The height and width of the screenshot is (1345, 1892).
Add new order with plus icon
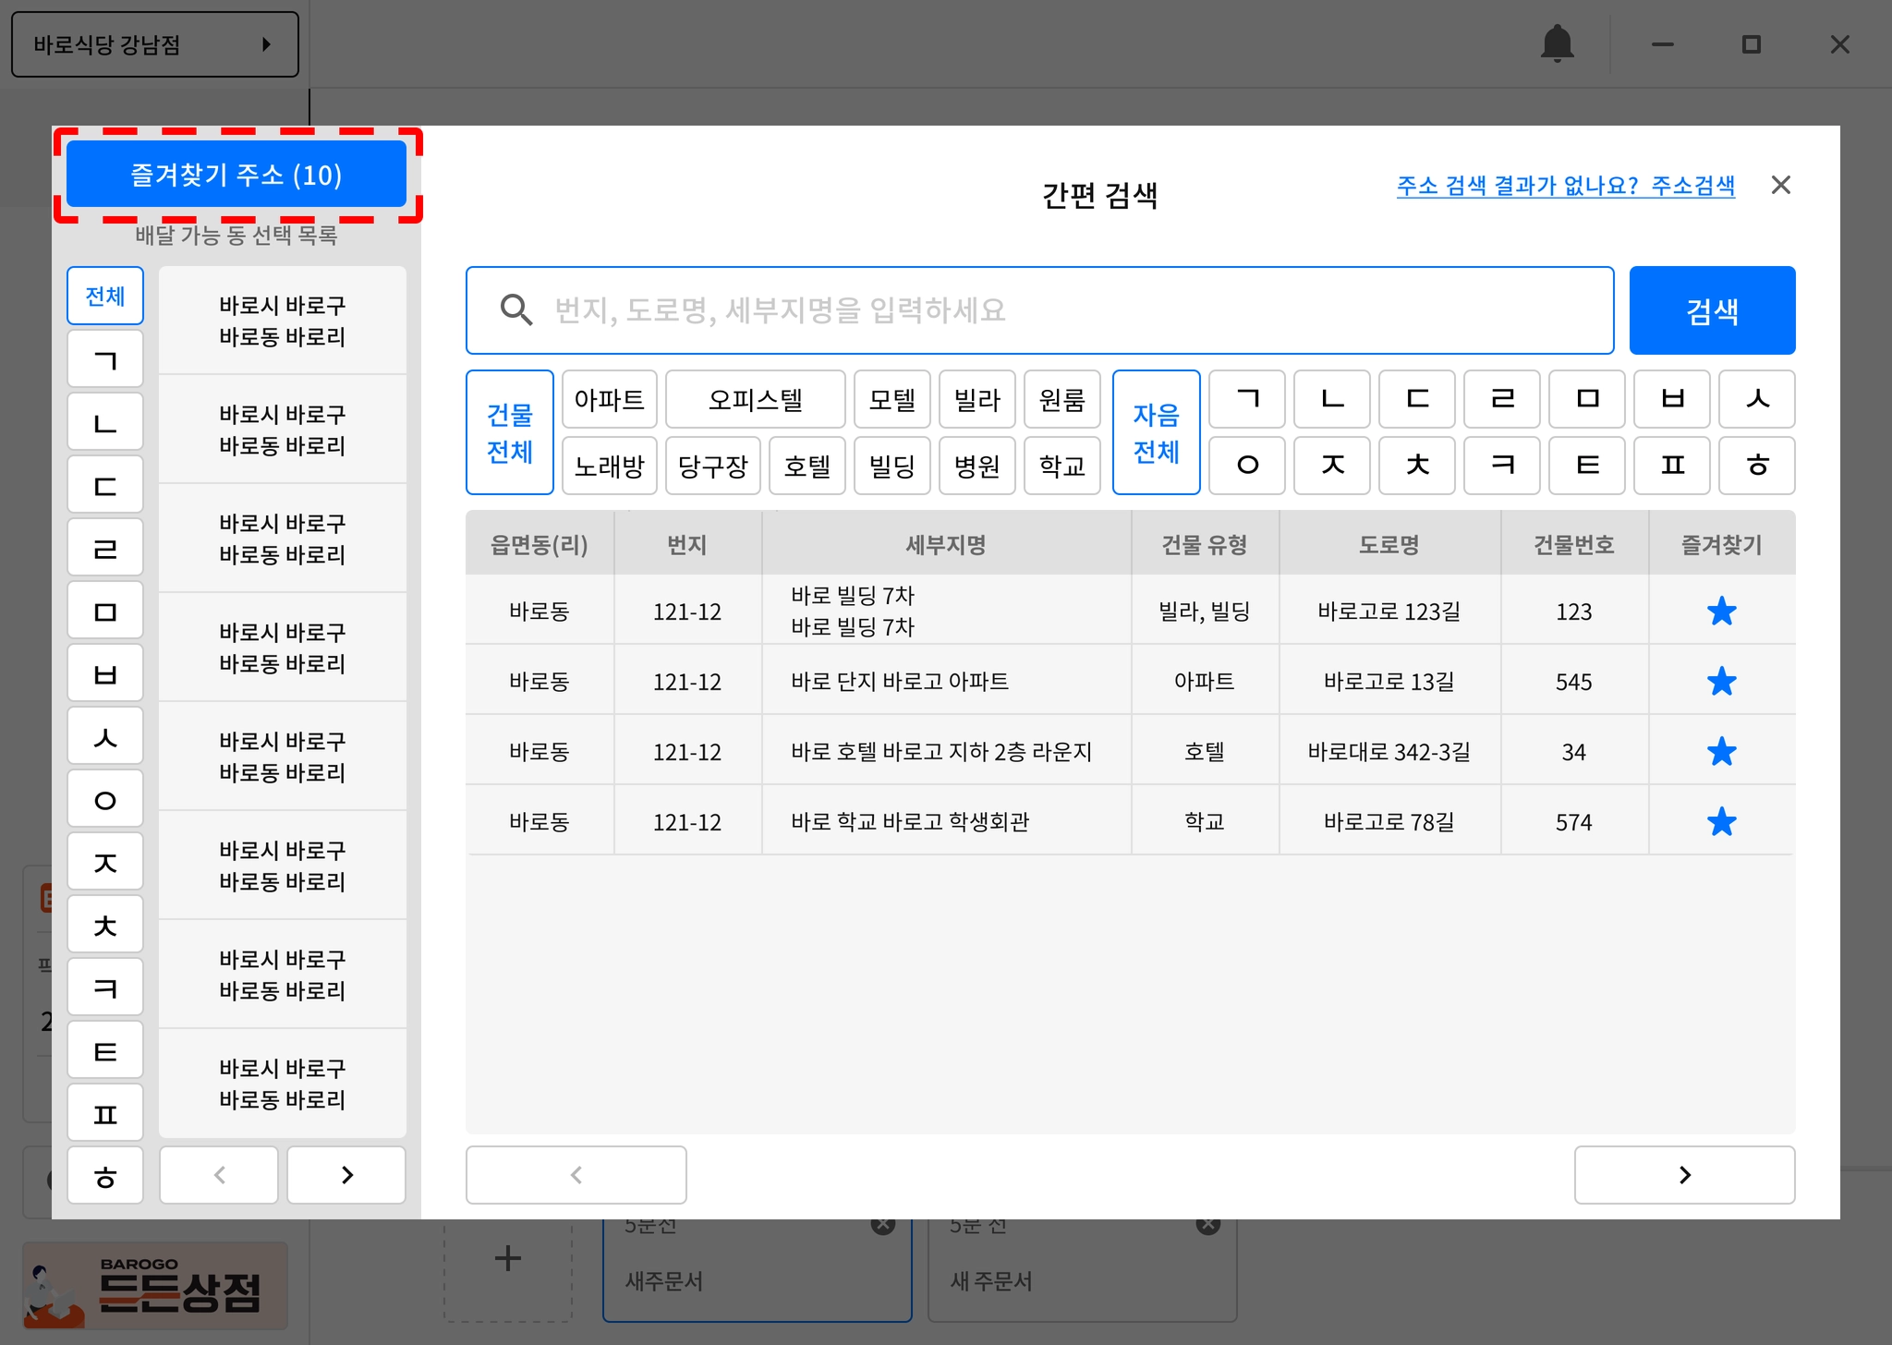[507, 1257]
